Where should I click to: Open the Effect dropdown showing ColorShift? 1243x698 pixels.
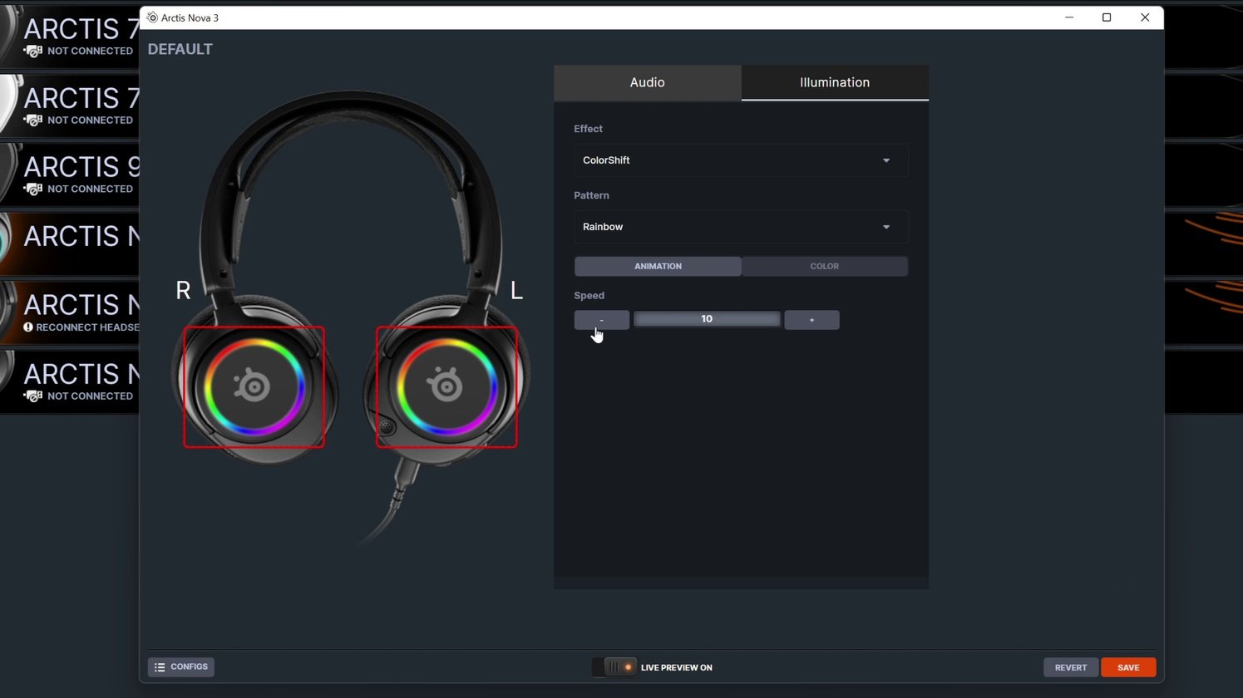[x=741, y=160]
